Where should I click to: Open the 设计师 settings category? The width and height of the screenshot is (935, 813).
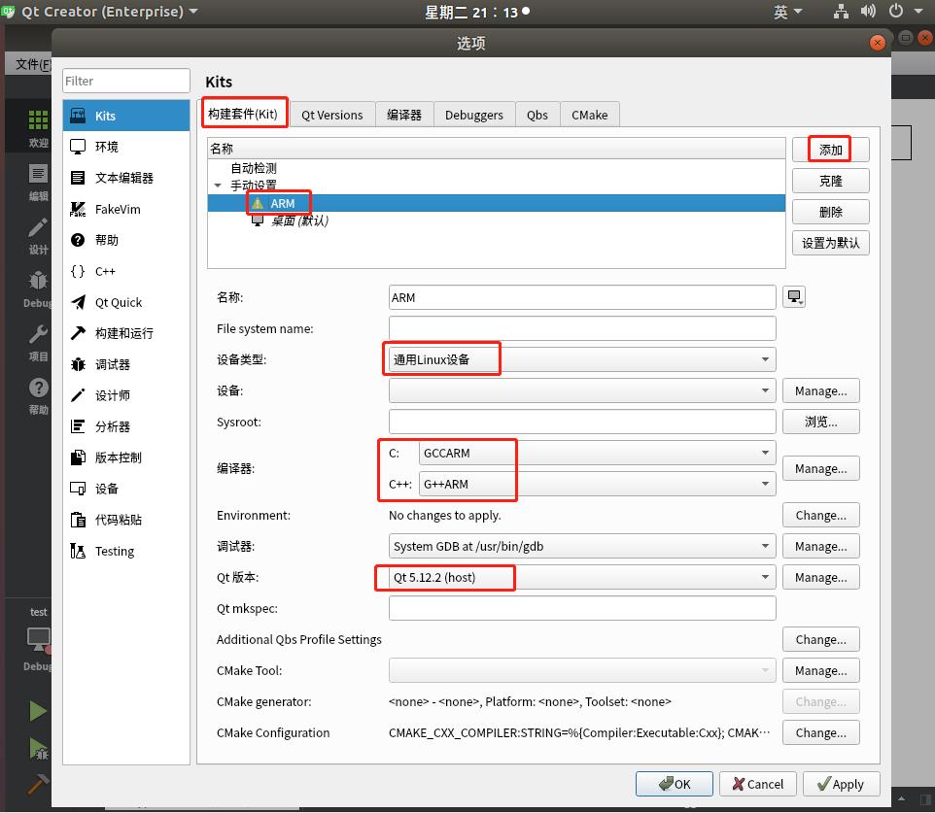pyautogui.click(x=125, y=395)
